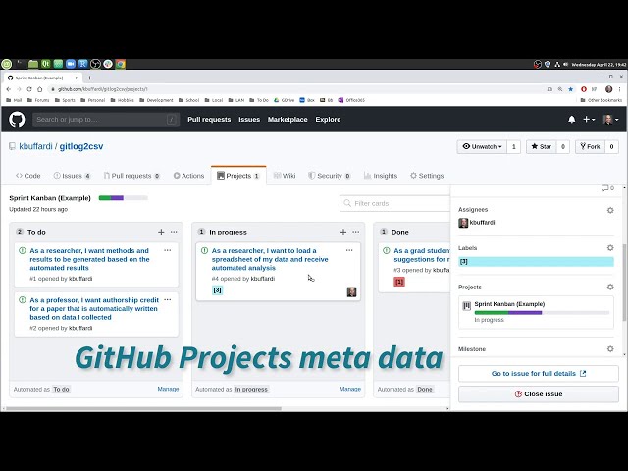
Task: Open the Wiki tab
Action: (285, 176)
